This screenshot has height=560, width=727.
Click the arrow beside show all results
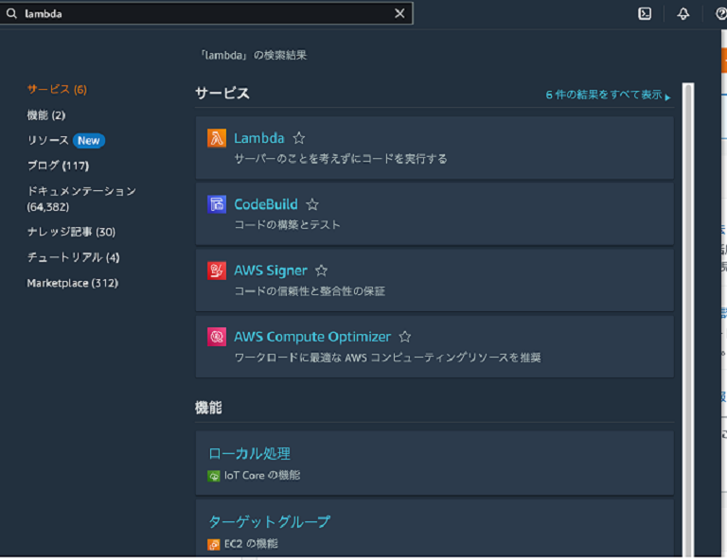tap(667, 97)
